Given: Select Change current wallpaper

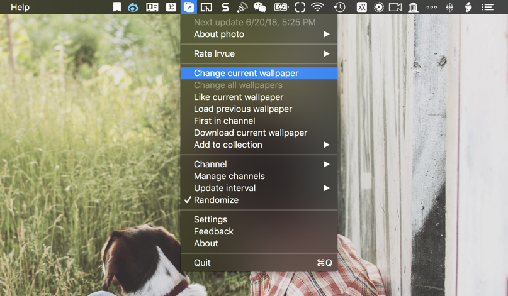Looking at the screenshot, I should point(246,73).
